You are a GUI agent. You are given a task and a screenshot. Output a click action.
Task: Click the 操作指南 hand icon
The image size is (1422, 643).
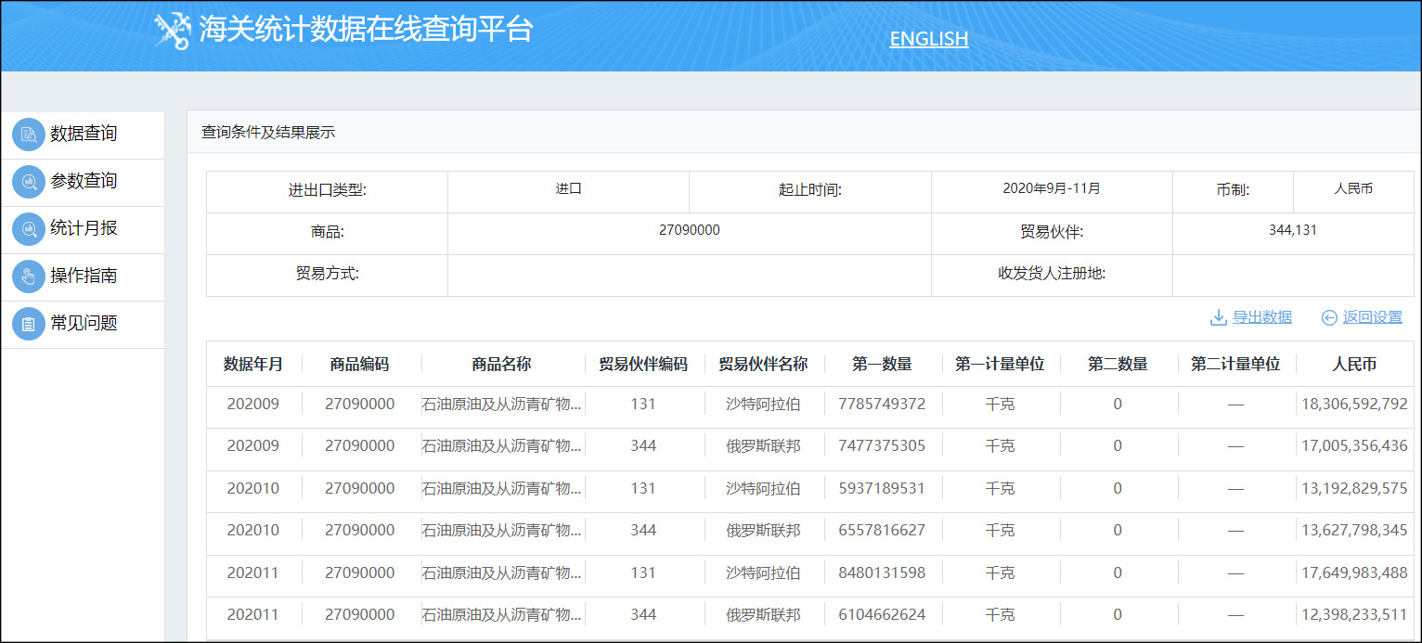tap(27, 276)
